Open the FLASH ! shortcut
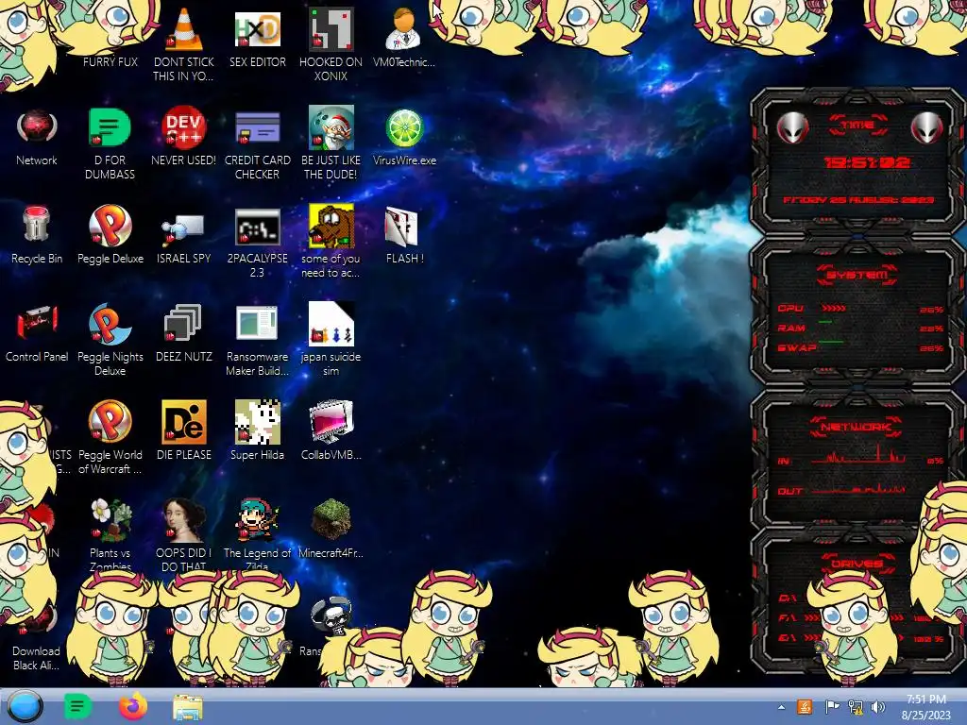 pyautogui.click(x=404, y=235)
